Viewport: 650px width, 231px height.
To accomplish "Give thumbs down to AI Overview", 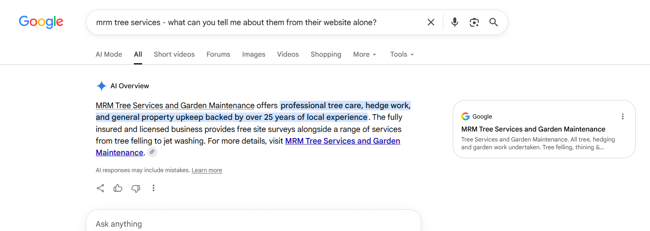I will coord(136,188).
